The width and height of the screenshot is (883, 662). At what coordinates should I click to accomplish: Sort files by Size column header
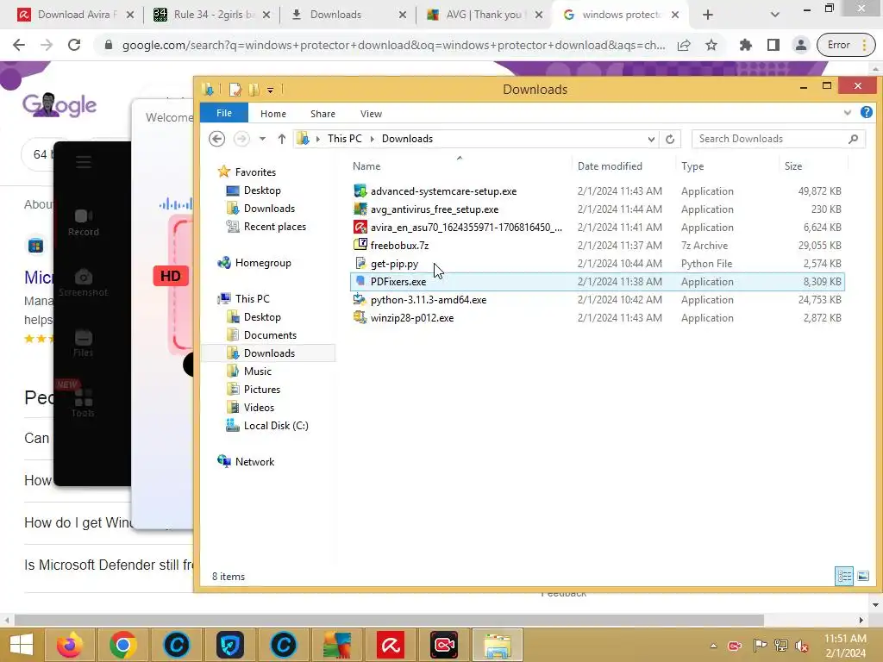793,166
